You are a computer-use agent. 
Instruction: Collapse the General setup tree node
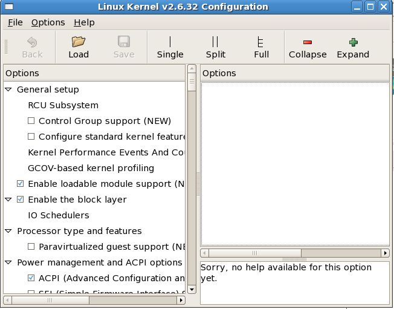tap(8, 89)
